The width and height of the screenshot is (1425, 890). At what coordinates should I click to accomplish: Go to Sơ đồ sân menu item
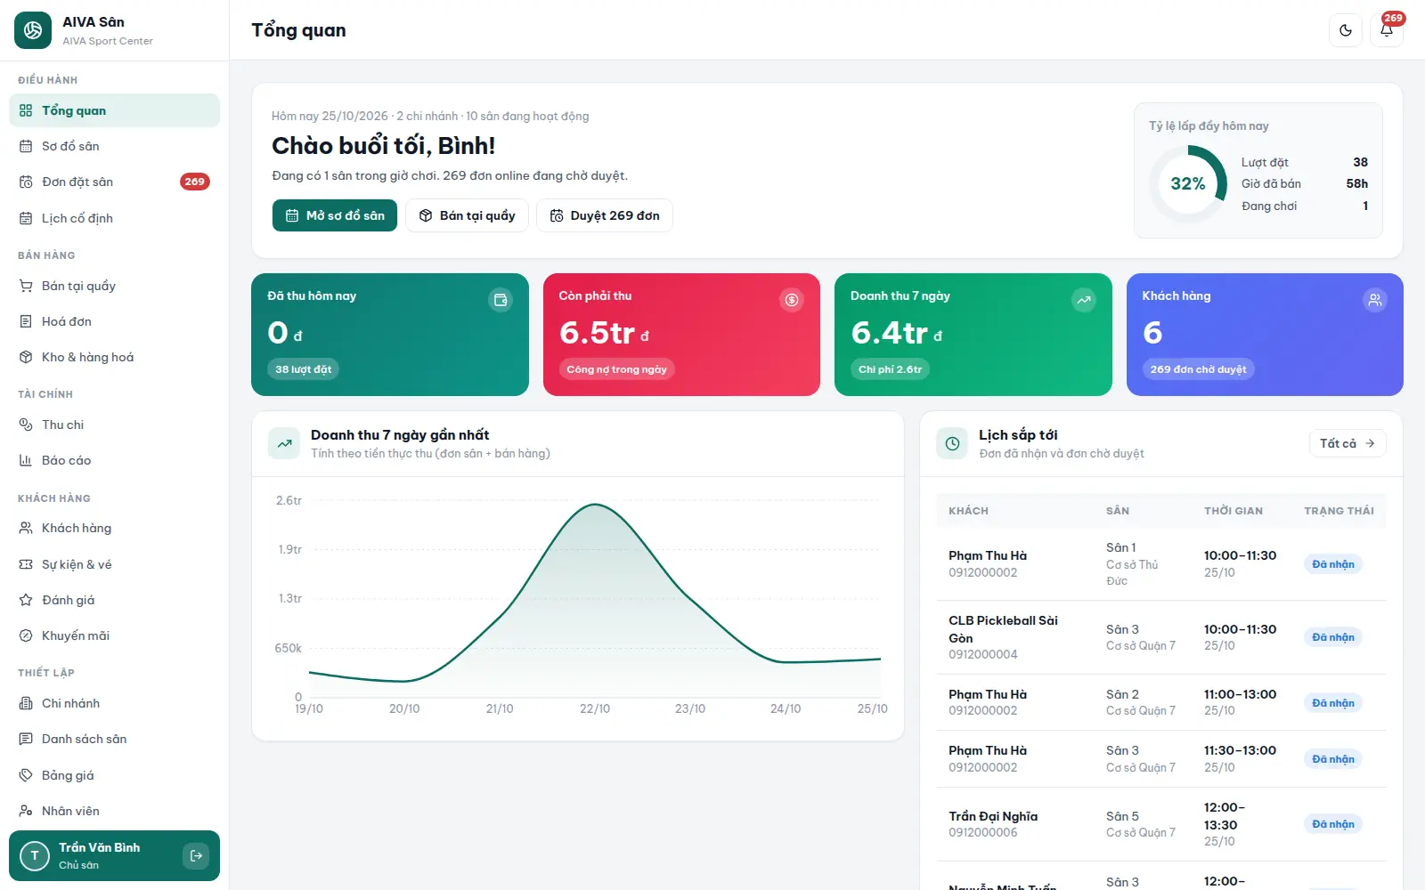click(114, 146)
